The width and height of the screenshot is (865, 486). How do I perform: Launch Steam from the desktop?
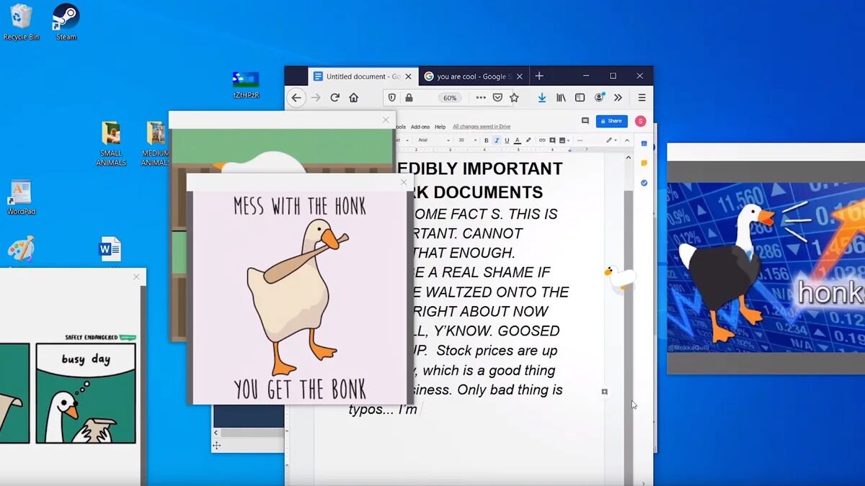click(65, 18)
